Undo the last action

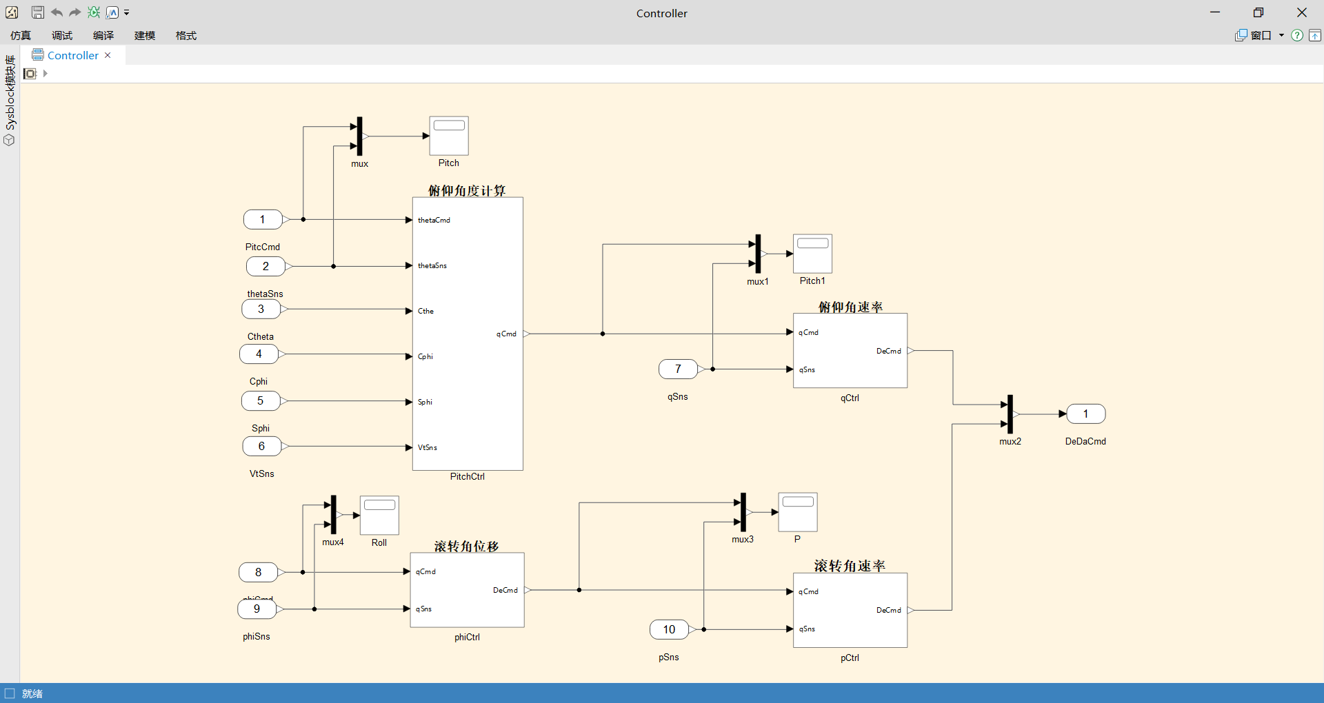pyautogui.click(x=57, y=12)
